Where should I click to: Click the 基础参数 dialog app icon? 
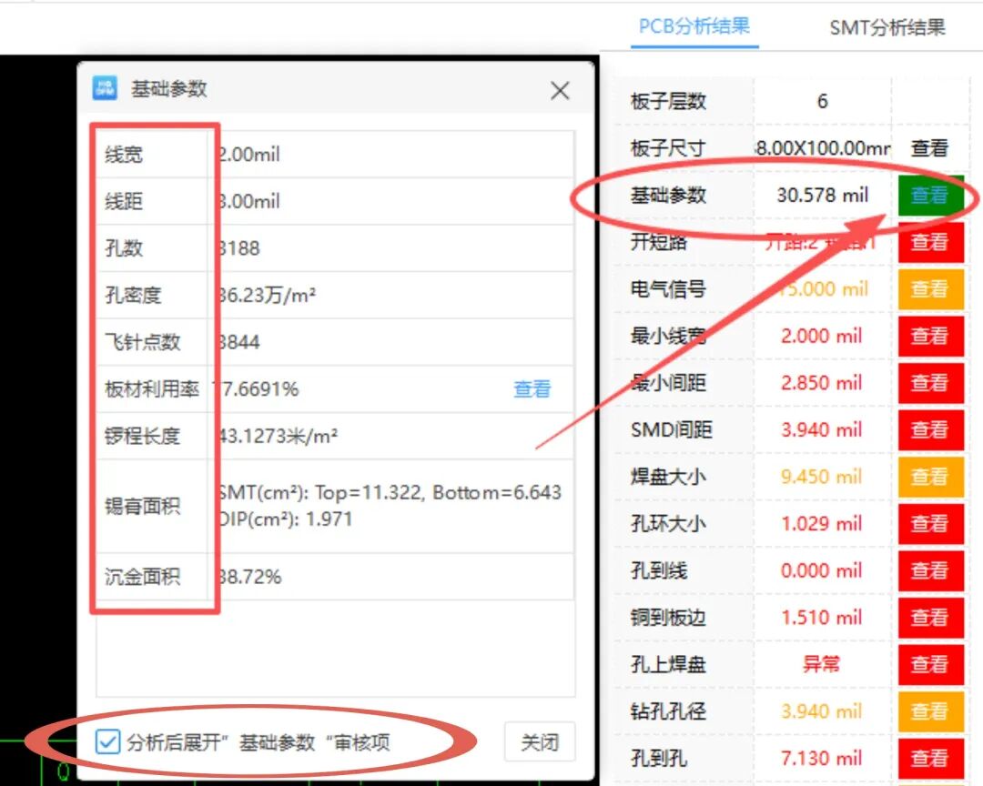105,88
